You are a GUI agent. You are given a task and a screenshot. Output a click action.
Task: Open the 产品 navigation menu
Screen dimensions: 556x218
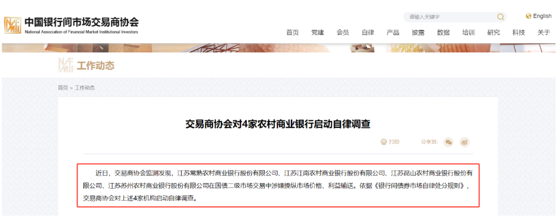point(393,32)
